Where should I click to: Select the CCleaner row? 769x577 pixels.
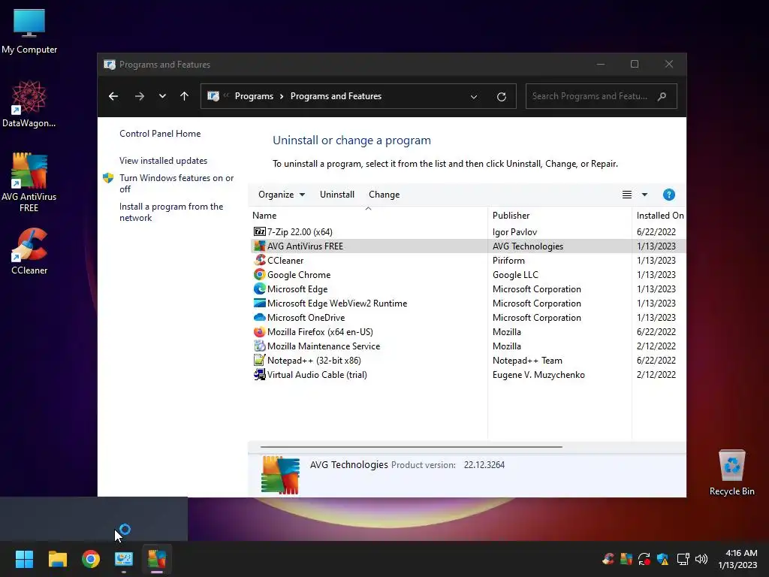pos(468,261)
